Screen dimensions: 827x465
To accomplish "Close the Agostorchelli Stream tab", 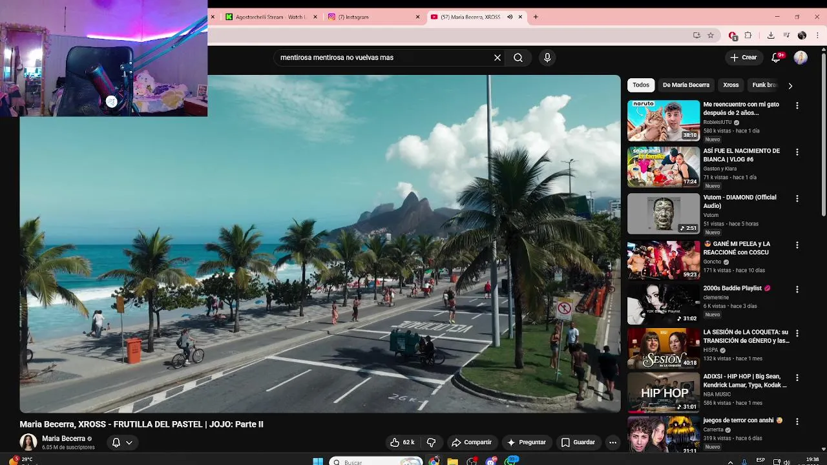I will point(315,17).
